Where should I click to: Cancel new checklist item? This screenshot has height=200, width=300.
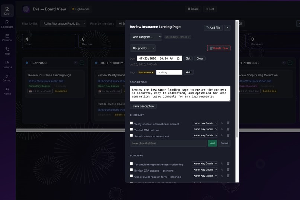224,143
